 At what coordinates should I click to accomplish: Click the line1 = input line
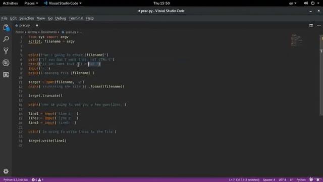53,114
